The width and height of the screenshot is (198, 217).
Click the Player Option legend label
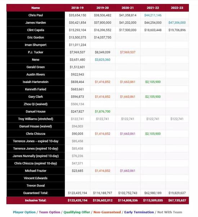pyautogui.click(x=24, y=212)
